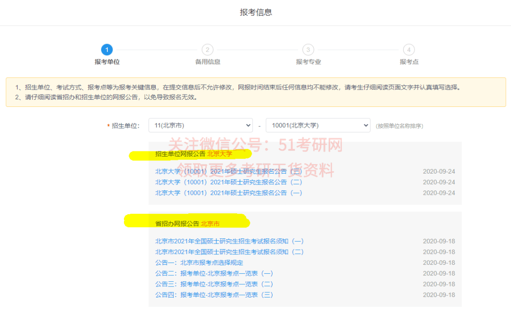Open the 11(北京市) province dropdown

click(201, 125)
